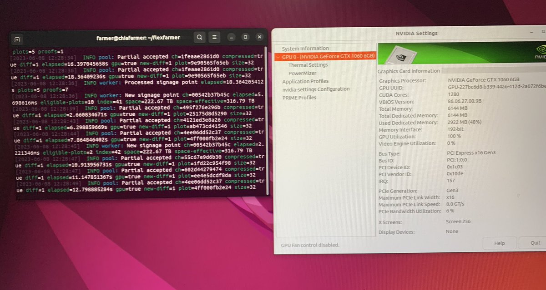
Task: Click Graphics Processor value NVIDIA GeForce GTX 1060 6GB
Action: coord(483,81)
